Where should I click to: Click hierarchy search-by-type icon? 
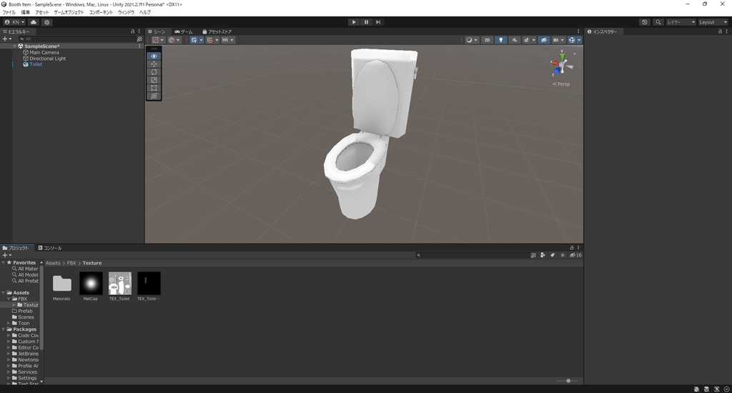pyautogui.click(x=139, y=39)
